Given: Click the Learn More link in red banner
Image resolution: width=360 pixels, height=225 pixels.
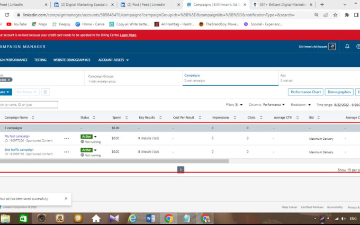Looking at the screenshot, I should (x=128, y=35).
